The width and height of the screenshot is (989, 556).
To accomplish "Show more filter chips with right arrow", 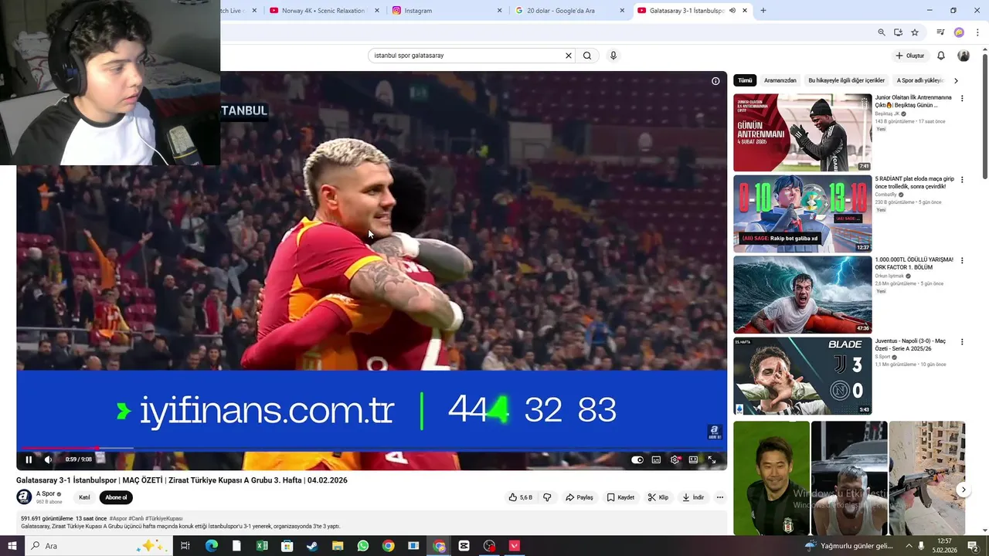I will 957,80.
